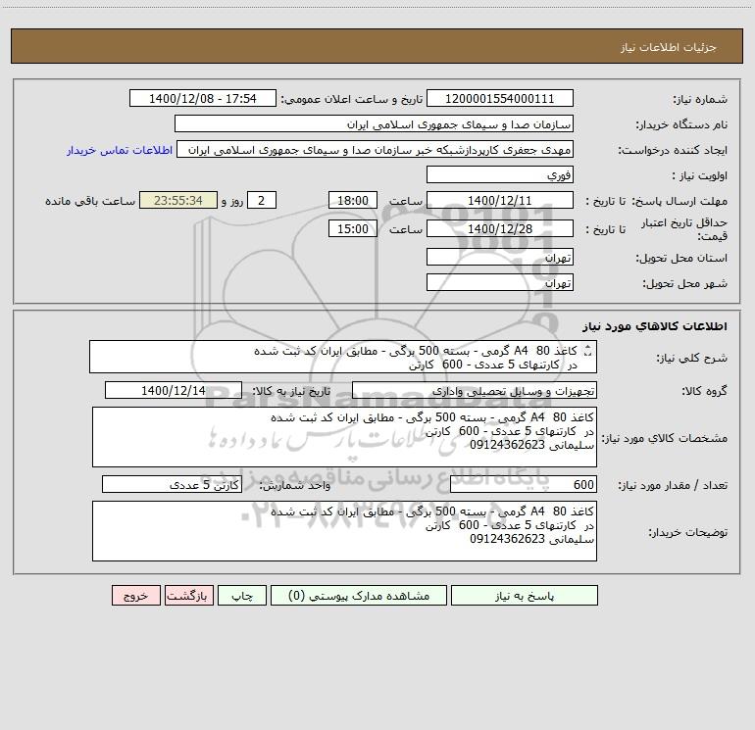Click the شهر محل تحویل label
The height and width of the screenshot is (730, 755).
click(684, 284)
